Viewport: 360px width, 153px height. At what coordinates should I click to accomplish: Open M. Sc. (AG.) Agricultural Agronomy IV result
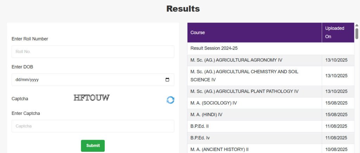click(236, 60)
